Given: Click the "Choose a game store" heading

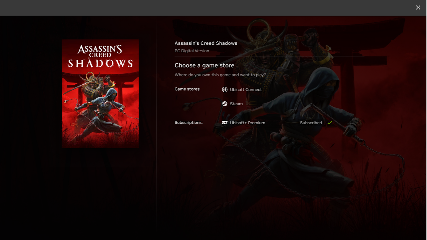Looking at the screenshot, I should (204, 65).
